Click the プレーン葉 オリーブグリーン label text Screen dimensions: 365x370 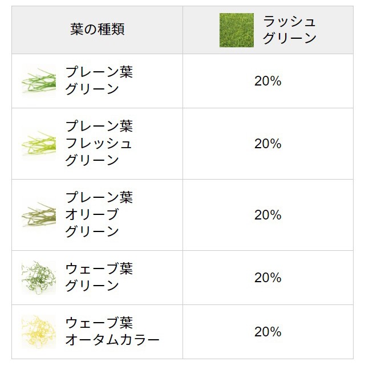click(99, 215)
